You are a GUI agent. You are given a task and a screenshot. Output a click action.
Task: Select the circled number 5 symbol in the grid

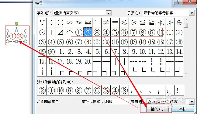[115, 32]
